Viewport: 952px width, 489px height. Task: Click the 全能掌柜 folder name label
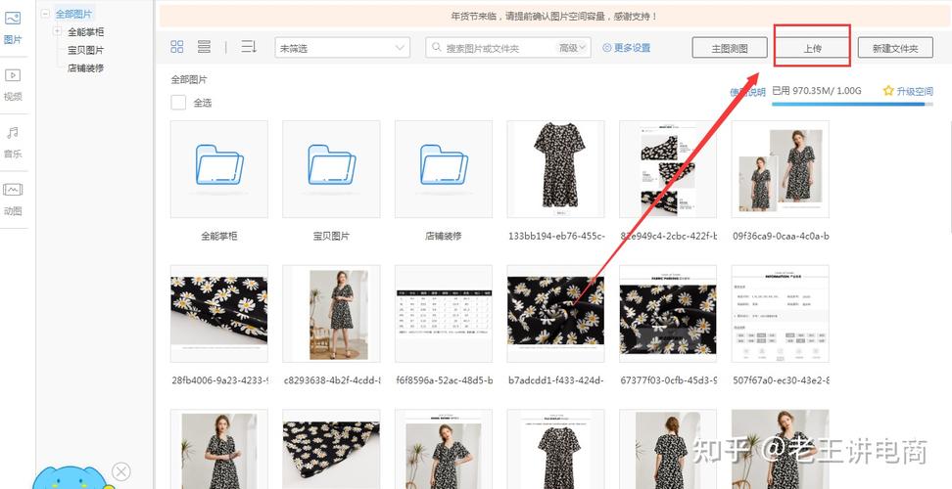(x=219, y=236)
